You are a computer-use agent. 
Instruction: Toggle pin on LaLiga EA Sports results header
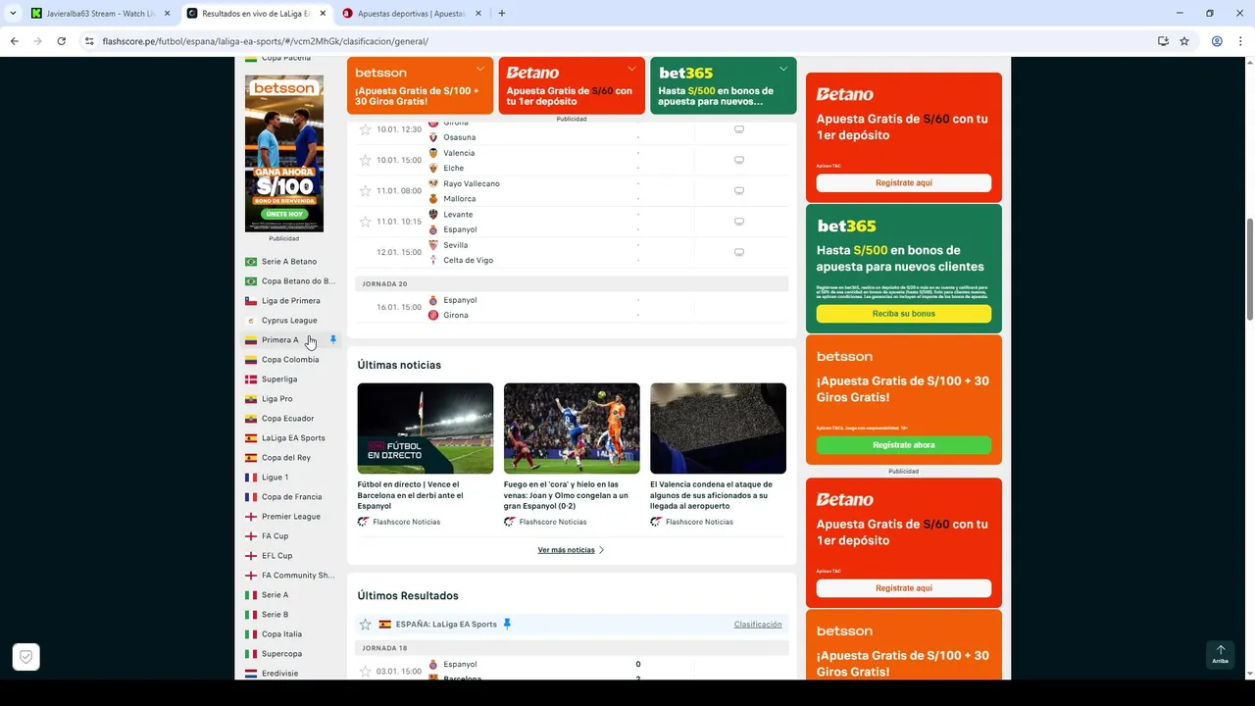tap(507, 625)
